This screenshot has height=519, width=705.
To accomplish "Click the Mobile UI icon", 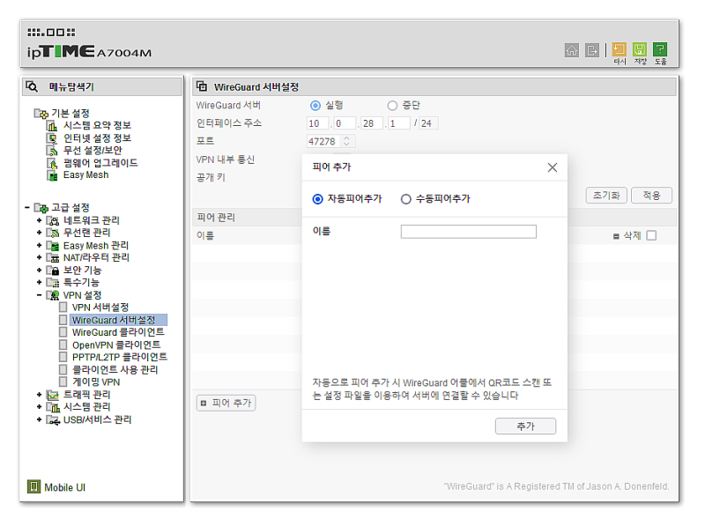I will pyautogui.click(x=33, y=486).
